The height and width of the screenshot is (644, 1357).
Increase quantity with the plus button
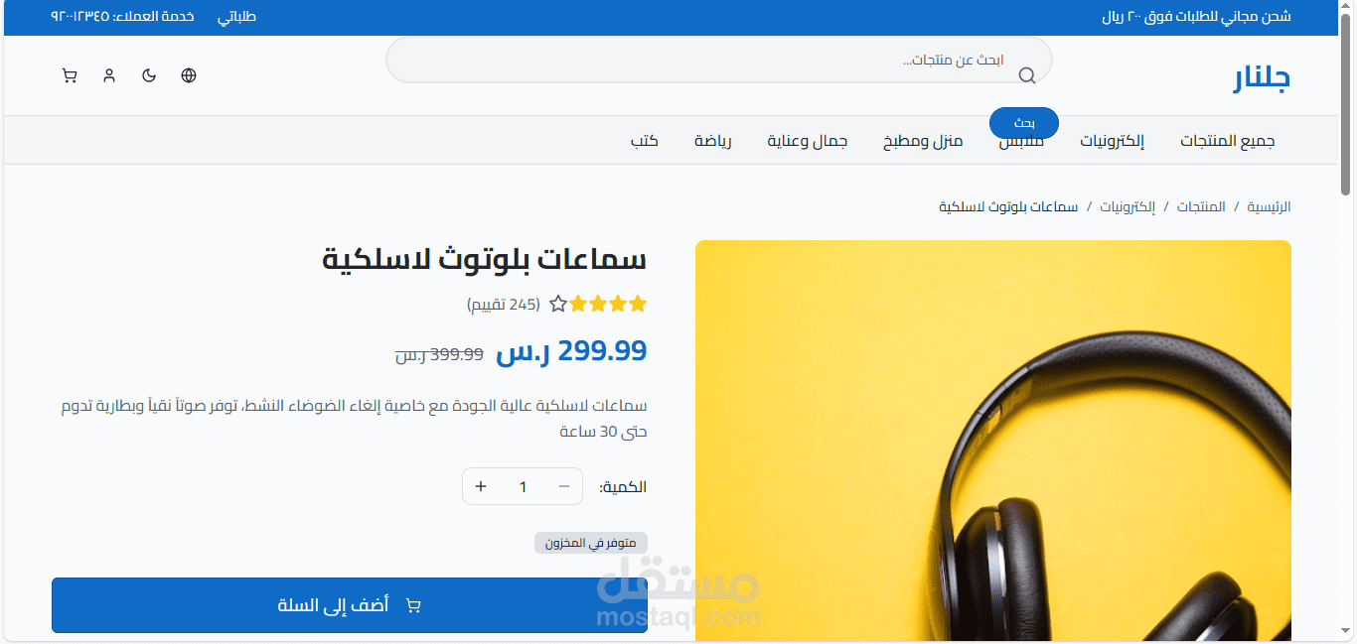click(481, 486)
